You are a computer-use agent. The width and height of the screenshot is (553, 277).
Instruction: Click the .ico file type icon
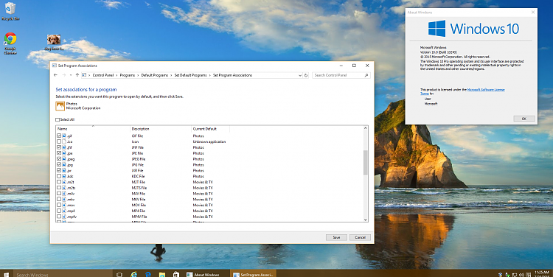(x=64, y=141)
